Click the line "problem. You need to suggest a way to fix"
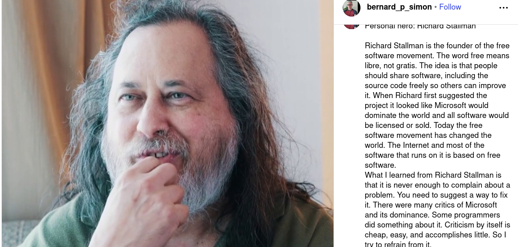This screenshot has width=518, height=247. click(436, 195)
